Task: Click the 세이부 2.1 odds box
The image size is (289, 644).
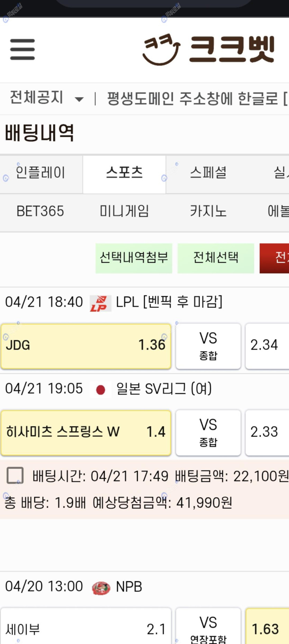Action: click(86, 627)
